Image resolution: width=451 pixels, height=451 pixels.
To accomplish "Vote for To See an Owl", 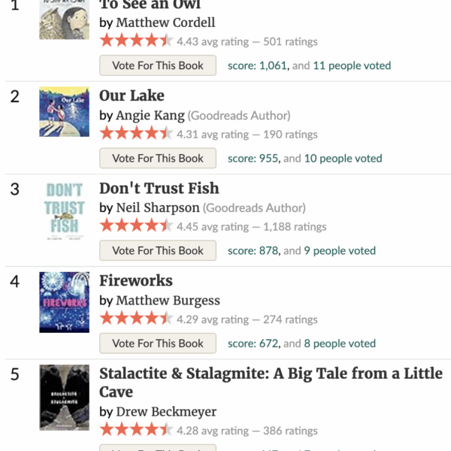I will pos(158,65).
